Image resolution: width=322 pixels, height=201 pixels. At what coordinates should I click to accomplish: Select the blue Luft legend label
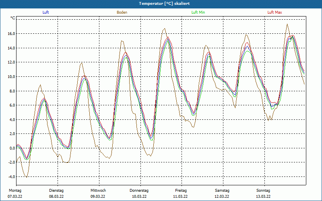[x=45, y=12]
